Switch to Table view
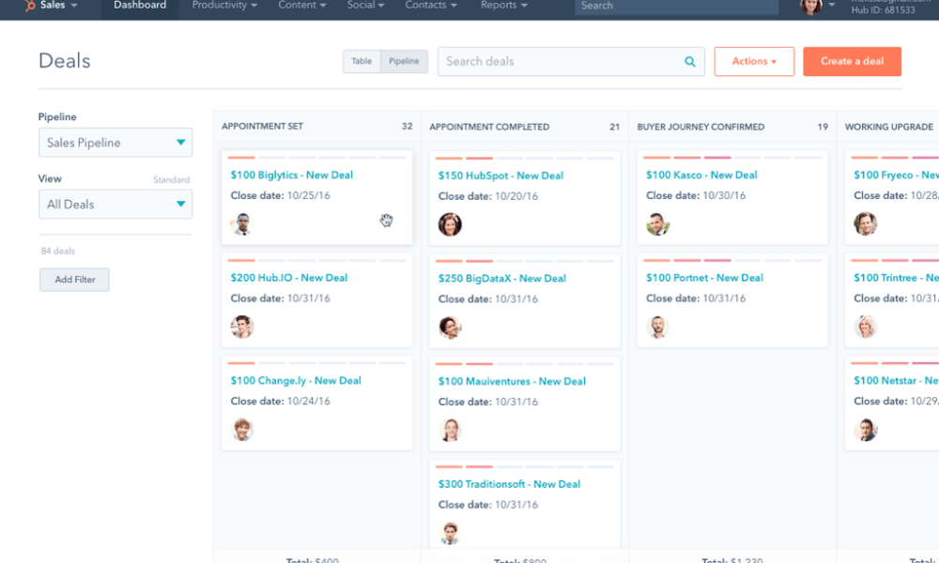Image resolution: width=939 pixels, height=563 pixels. [x=362, y=61]
